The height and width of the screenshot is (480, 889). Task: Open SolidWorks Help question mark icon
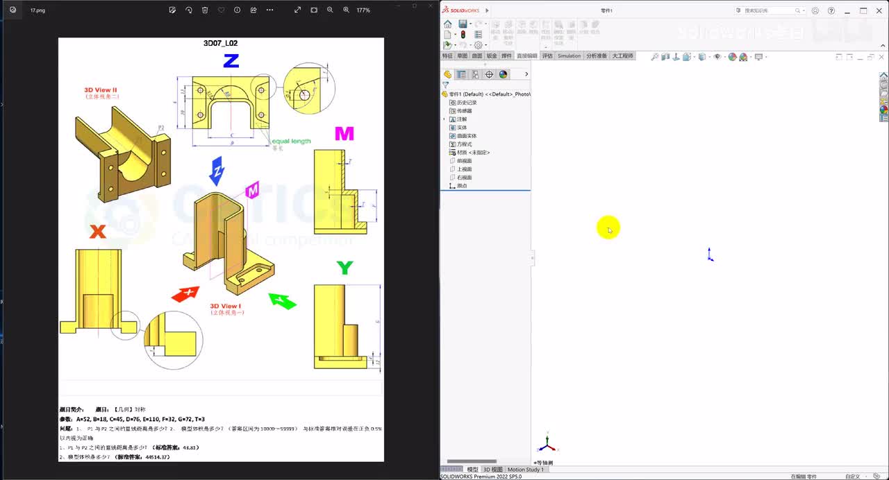point(831,10)
